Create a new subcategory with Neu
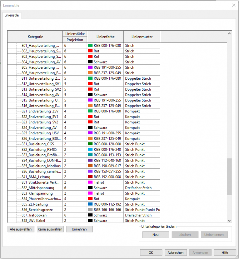 click(x=156, y=235)
